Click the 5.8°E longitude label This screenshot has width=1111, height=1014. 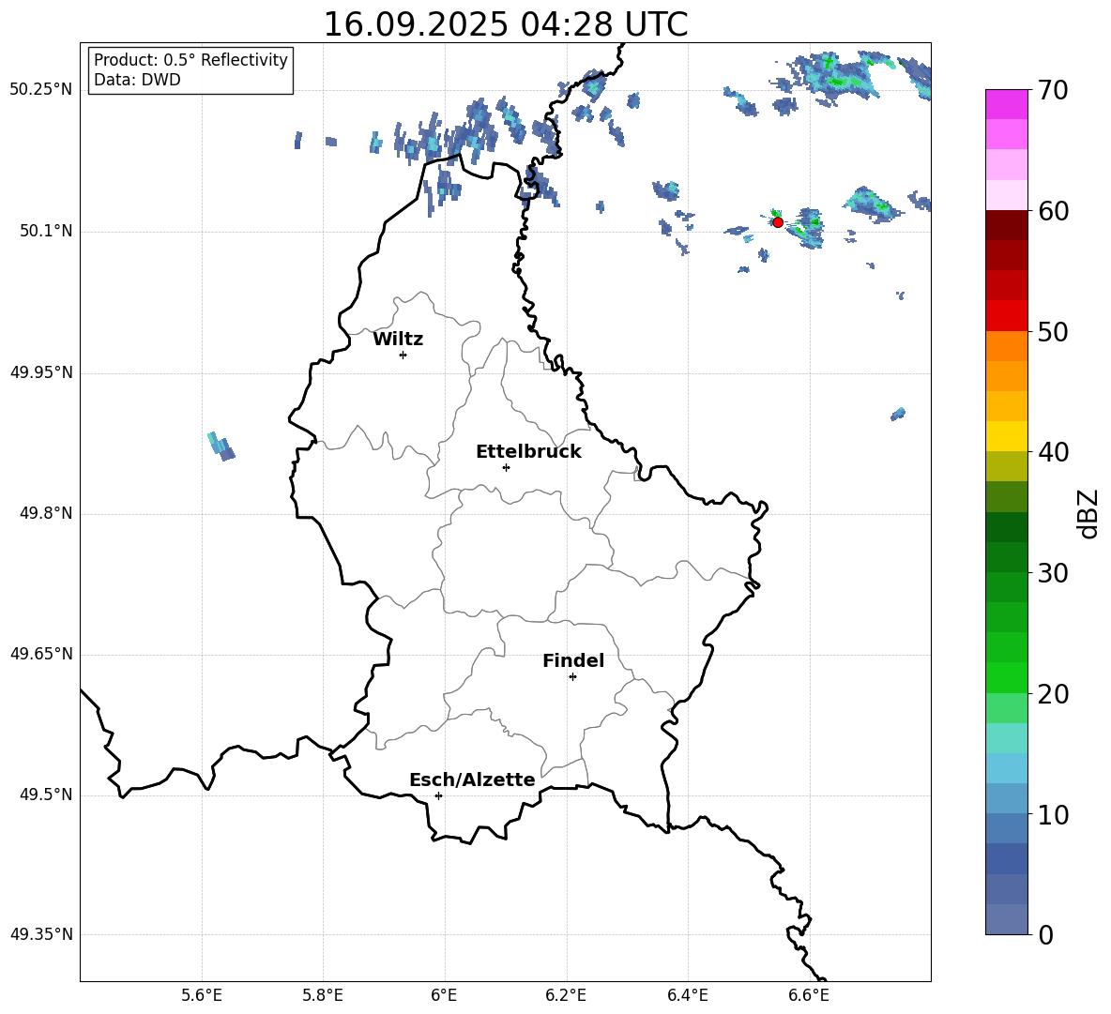pyautogui.click(x=323, y=995)
